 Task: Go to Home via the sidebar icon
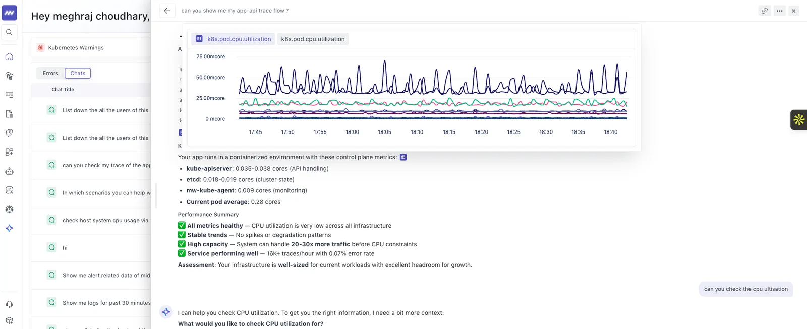[9, 57]
